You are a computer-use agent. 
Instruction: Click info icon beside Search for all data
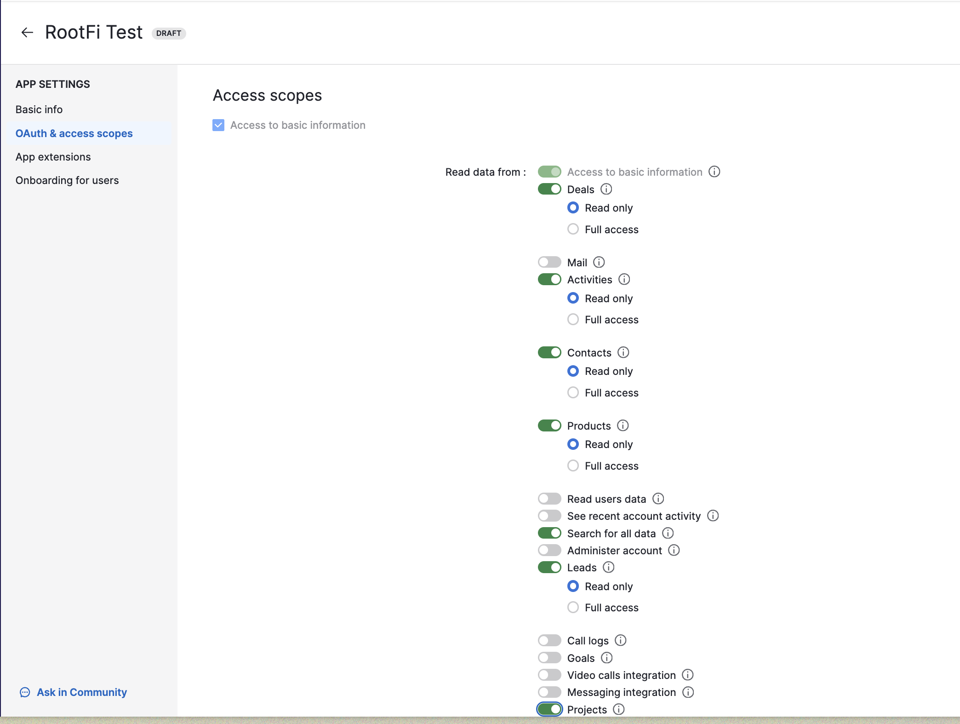tap(668, 533)
